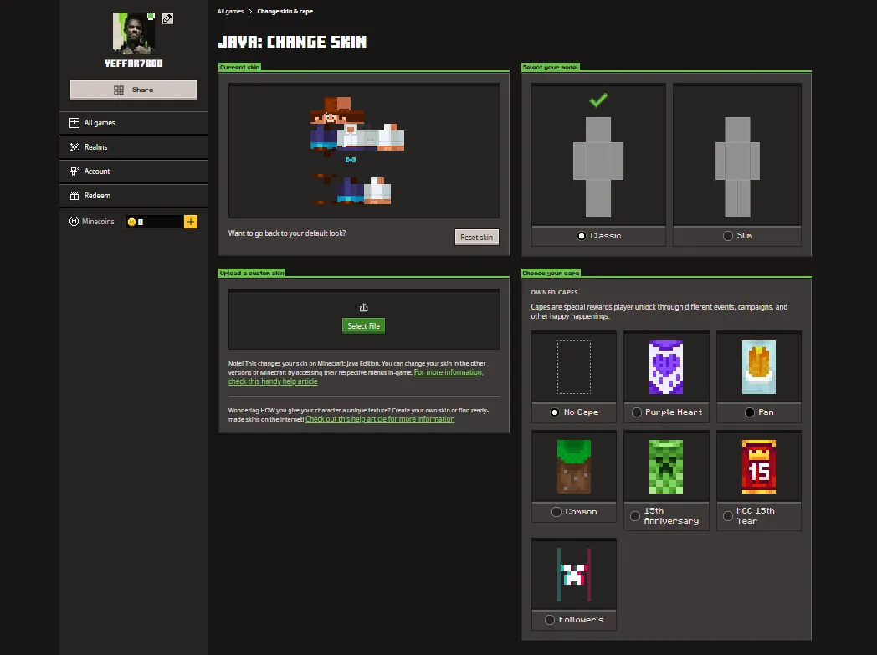Viewport: 877px width, 655px height.
Task: Open the 'For more information' link
Action: (448, 372)
